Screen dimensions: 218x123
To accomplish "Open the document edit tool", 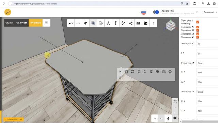I will 101,23.
